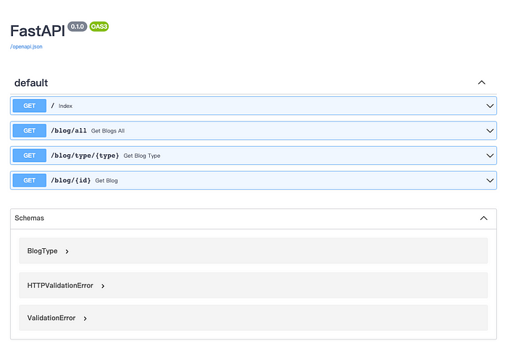Select the /blog/{id} endpoint path
This screenshot has width=507, height=359.
tap(71, 180)
